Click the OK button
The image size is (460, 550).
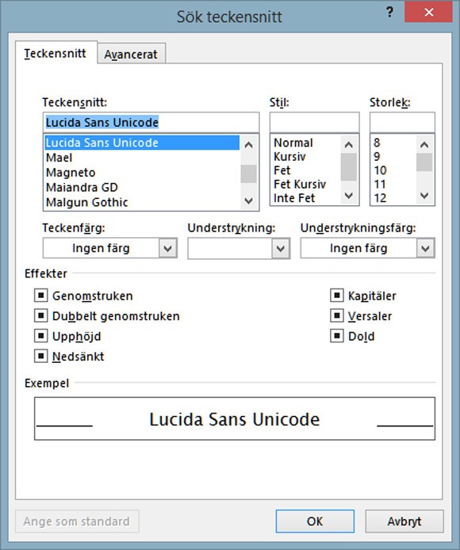[315, 521]
